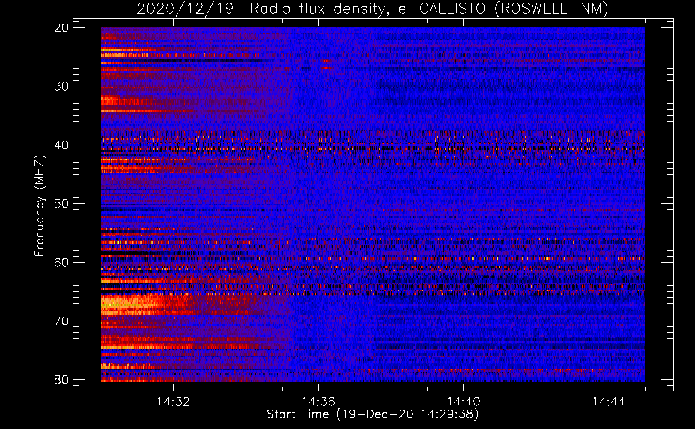Viewport: 695px width, 429px height.
Task: Click the 40 frequency tick label
Action: point(61,145)
